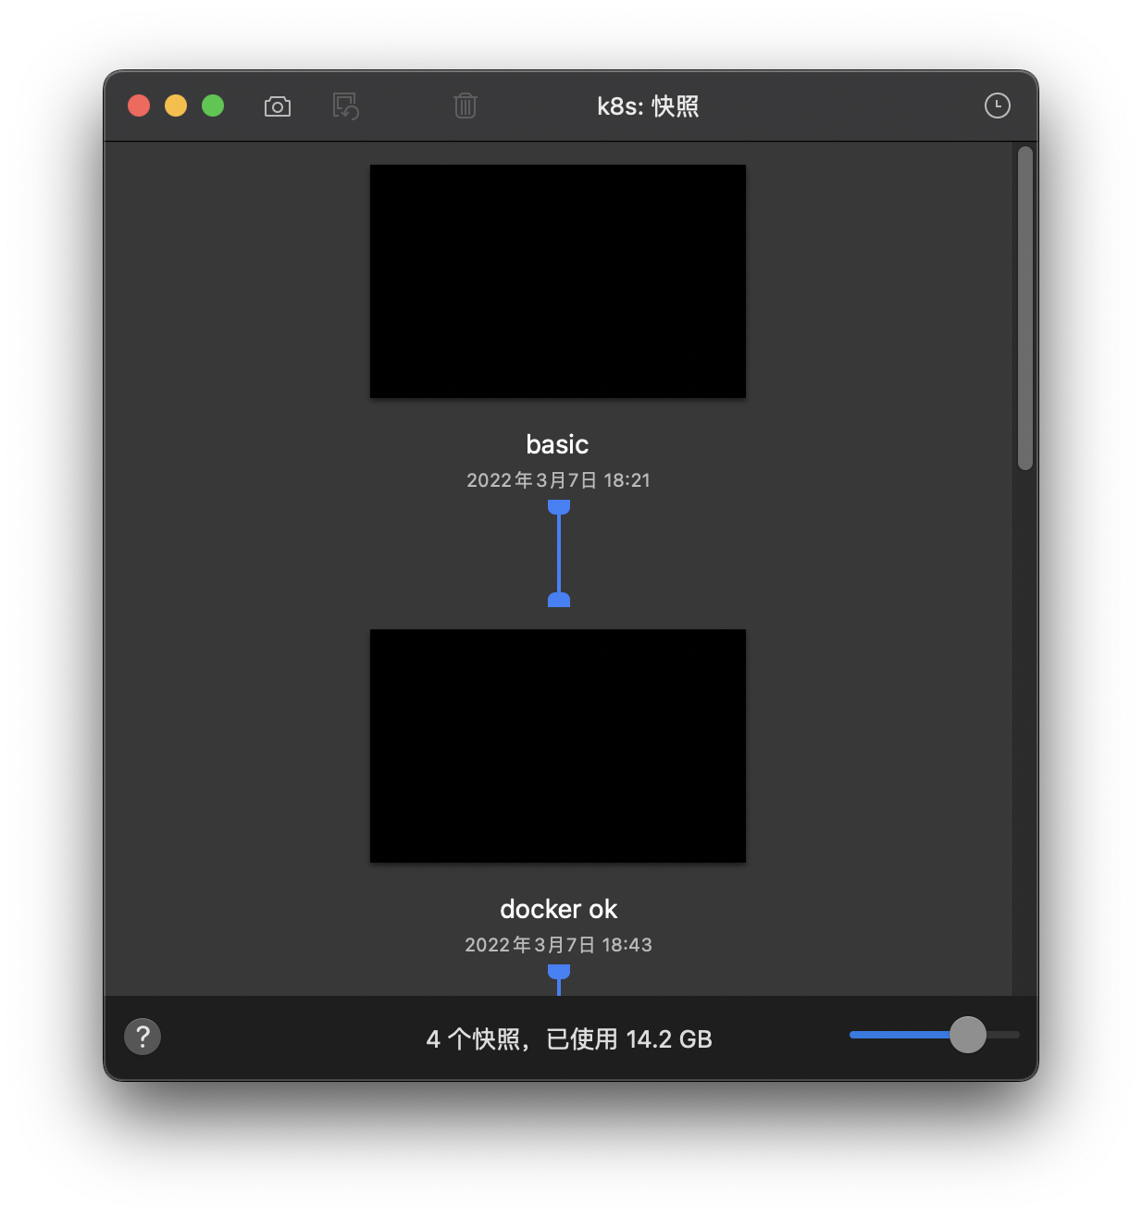Click the thumbnail size slider handle

pos(968,1036)
